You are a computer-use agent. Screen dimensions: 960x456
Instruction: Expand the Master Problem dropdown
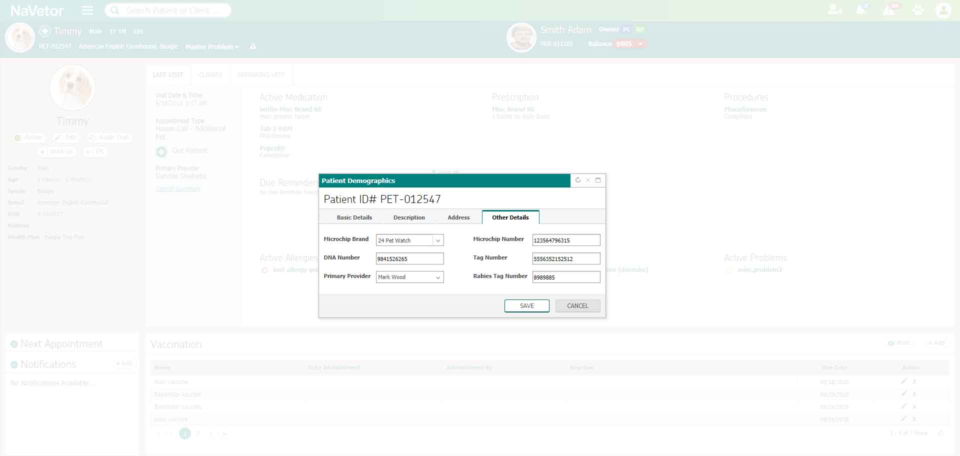click(212, 46)
